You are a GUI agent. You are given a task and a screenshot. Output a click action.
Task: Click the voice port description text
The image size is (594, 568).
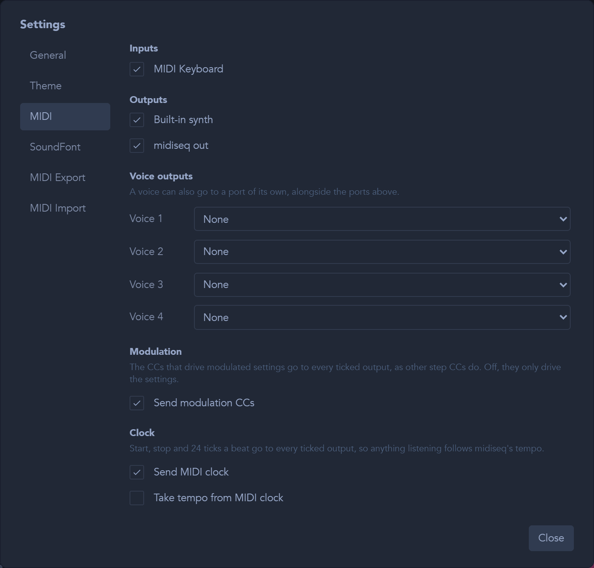click(x=264, y=192)
